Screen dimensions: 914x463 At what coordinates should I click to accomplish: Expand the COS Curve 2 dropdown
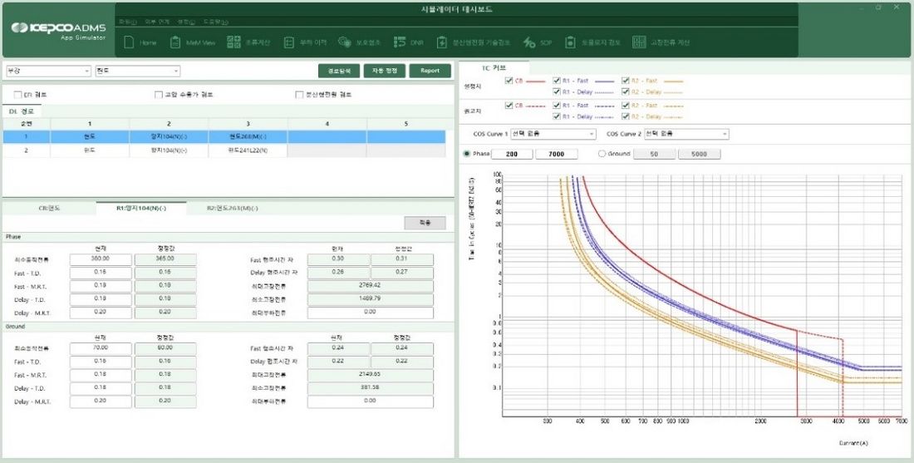pos(686,134)
